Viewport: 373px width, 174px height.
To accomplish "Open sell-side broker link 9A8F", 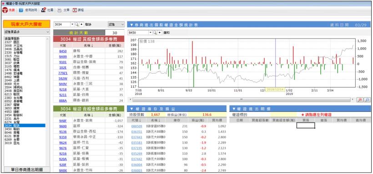I will tap(63, 121).
